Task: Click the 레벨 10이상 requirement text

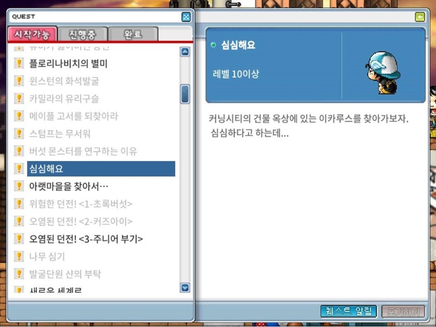Action: tap(236, 74)
